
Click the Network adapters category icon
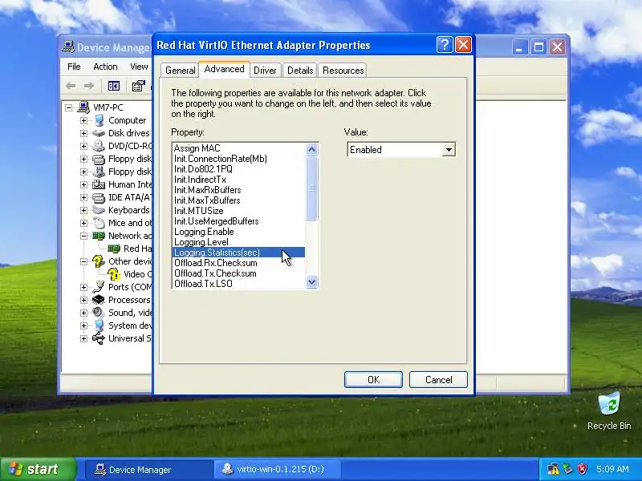tap(99, 236)
